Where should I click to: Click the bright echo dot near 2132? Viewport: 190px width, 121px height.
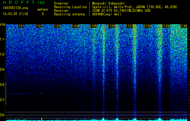[x=42, y=93]
